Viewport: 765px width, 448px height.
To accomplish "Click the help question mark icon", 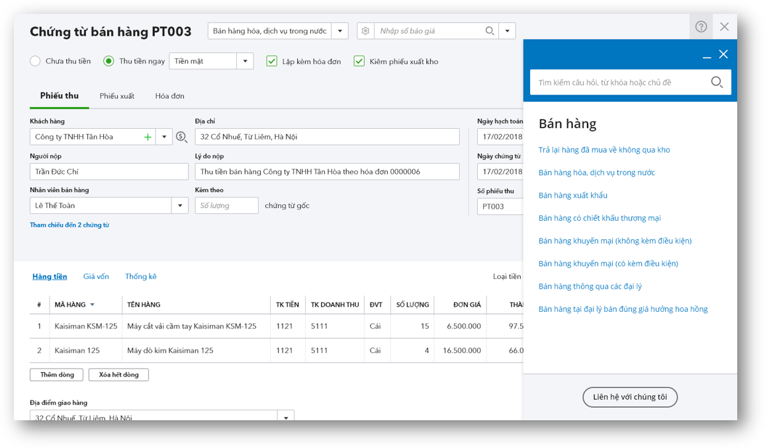I will coord(701,27).
